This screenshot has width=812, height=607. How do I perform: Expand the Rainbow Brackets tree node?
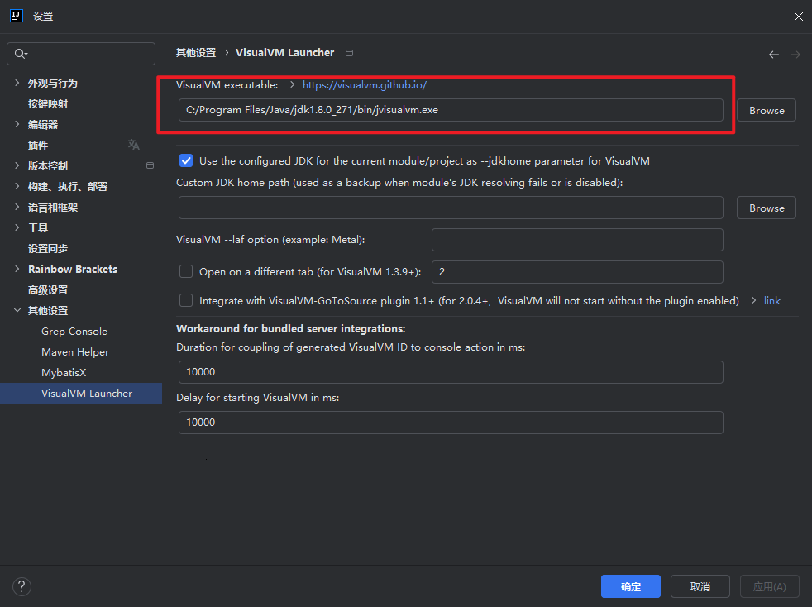click(17, 269)
